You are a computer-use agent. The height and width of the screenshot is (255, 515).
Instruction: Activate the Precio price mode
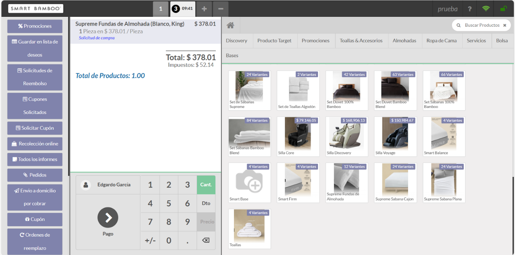point(206,222)
